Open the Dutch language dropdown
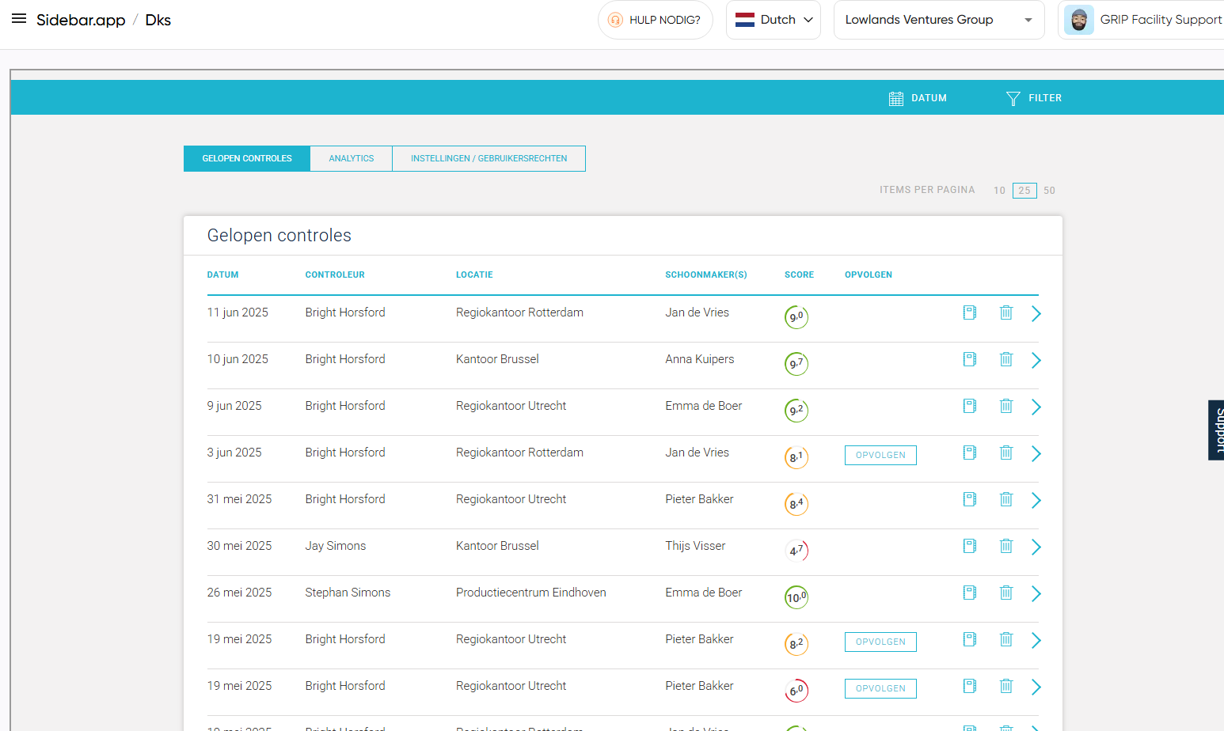 click(774, 20)
